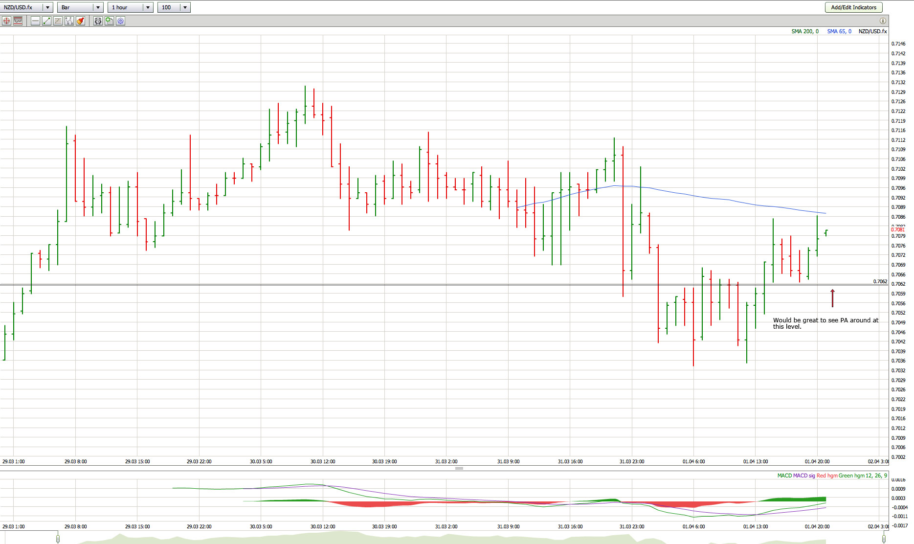Image resolution: width=914 pixels, height=544 pixels.
Task: Click the info icon on toolbar
Action: coord(883,21)
